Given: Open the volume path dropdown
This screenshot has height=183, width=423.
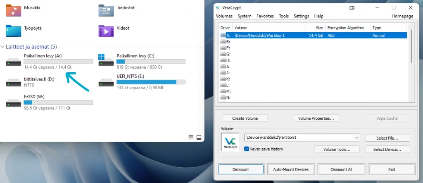Looking at the screenshot, I should [357, 138].
